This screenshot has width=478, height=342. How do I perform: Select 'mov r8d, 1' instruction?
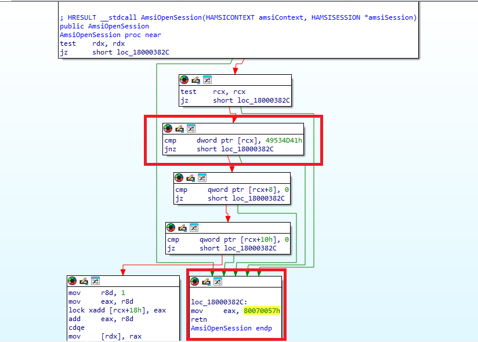[97, 293]
